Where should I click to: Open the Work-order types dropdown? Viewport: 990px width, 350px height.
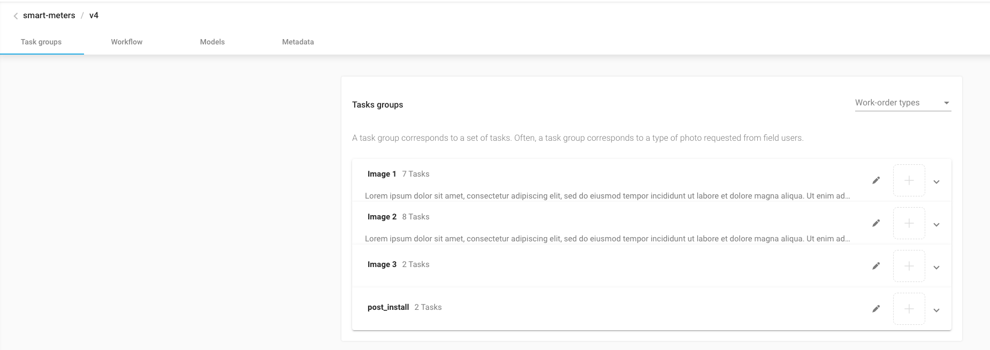click(x=902, y=103)
